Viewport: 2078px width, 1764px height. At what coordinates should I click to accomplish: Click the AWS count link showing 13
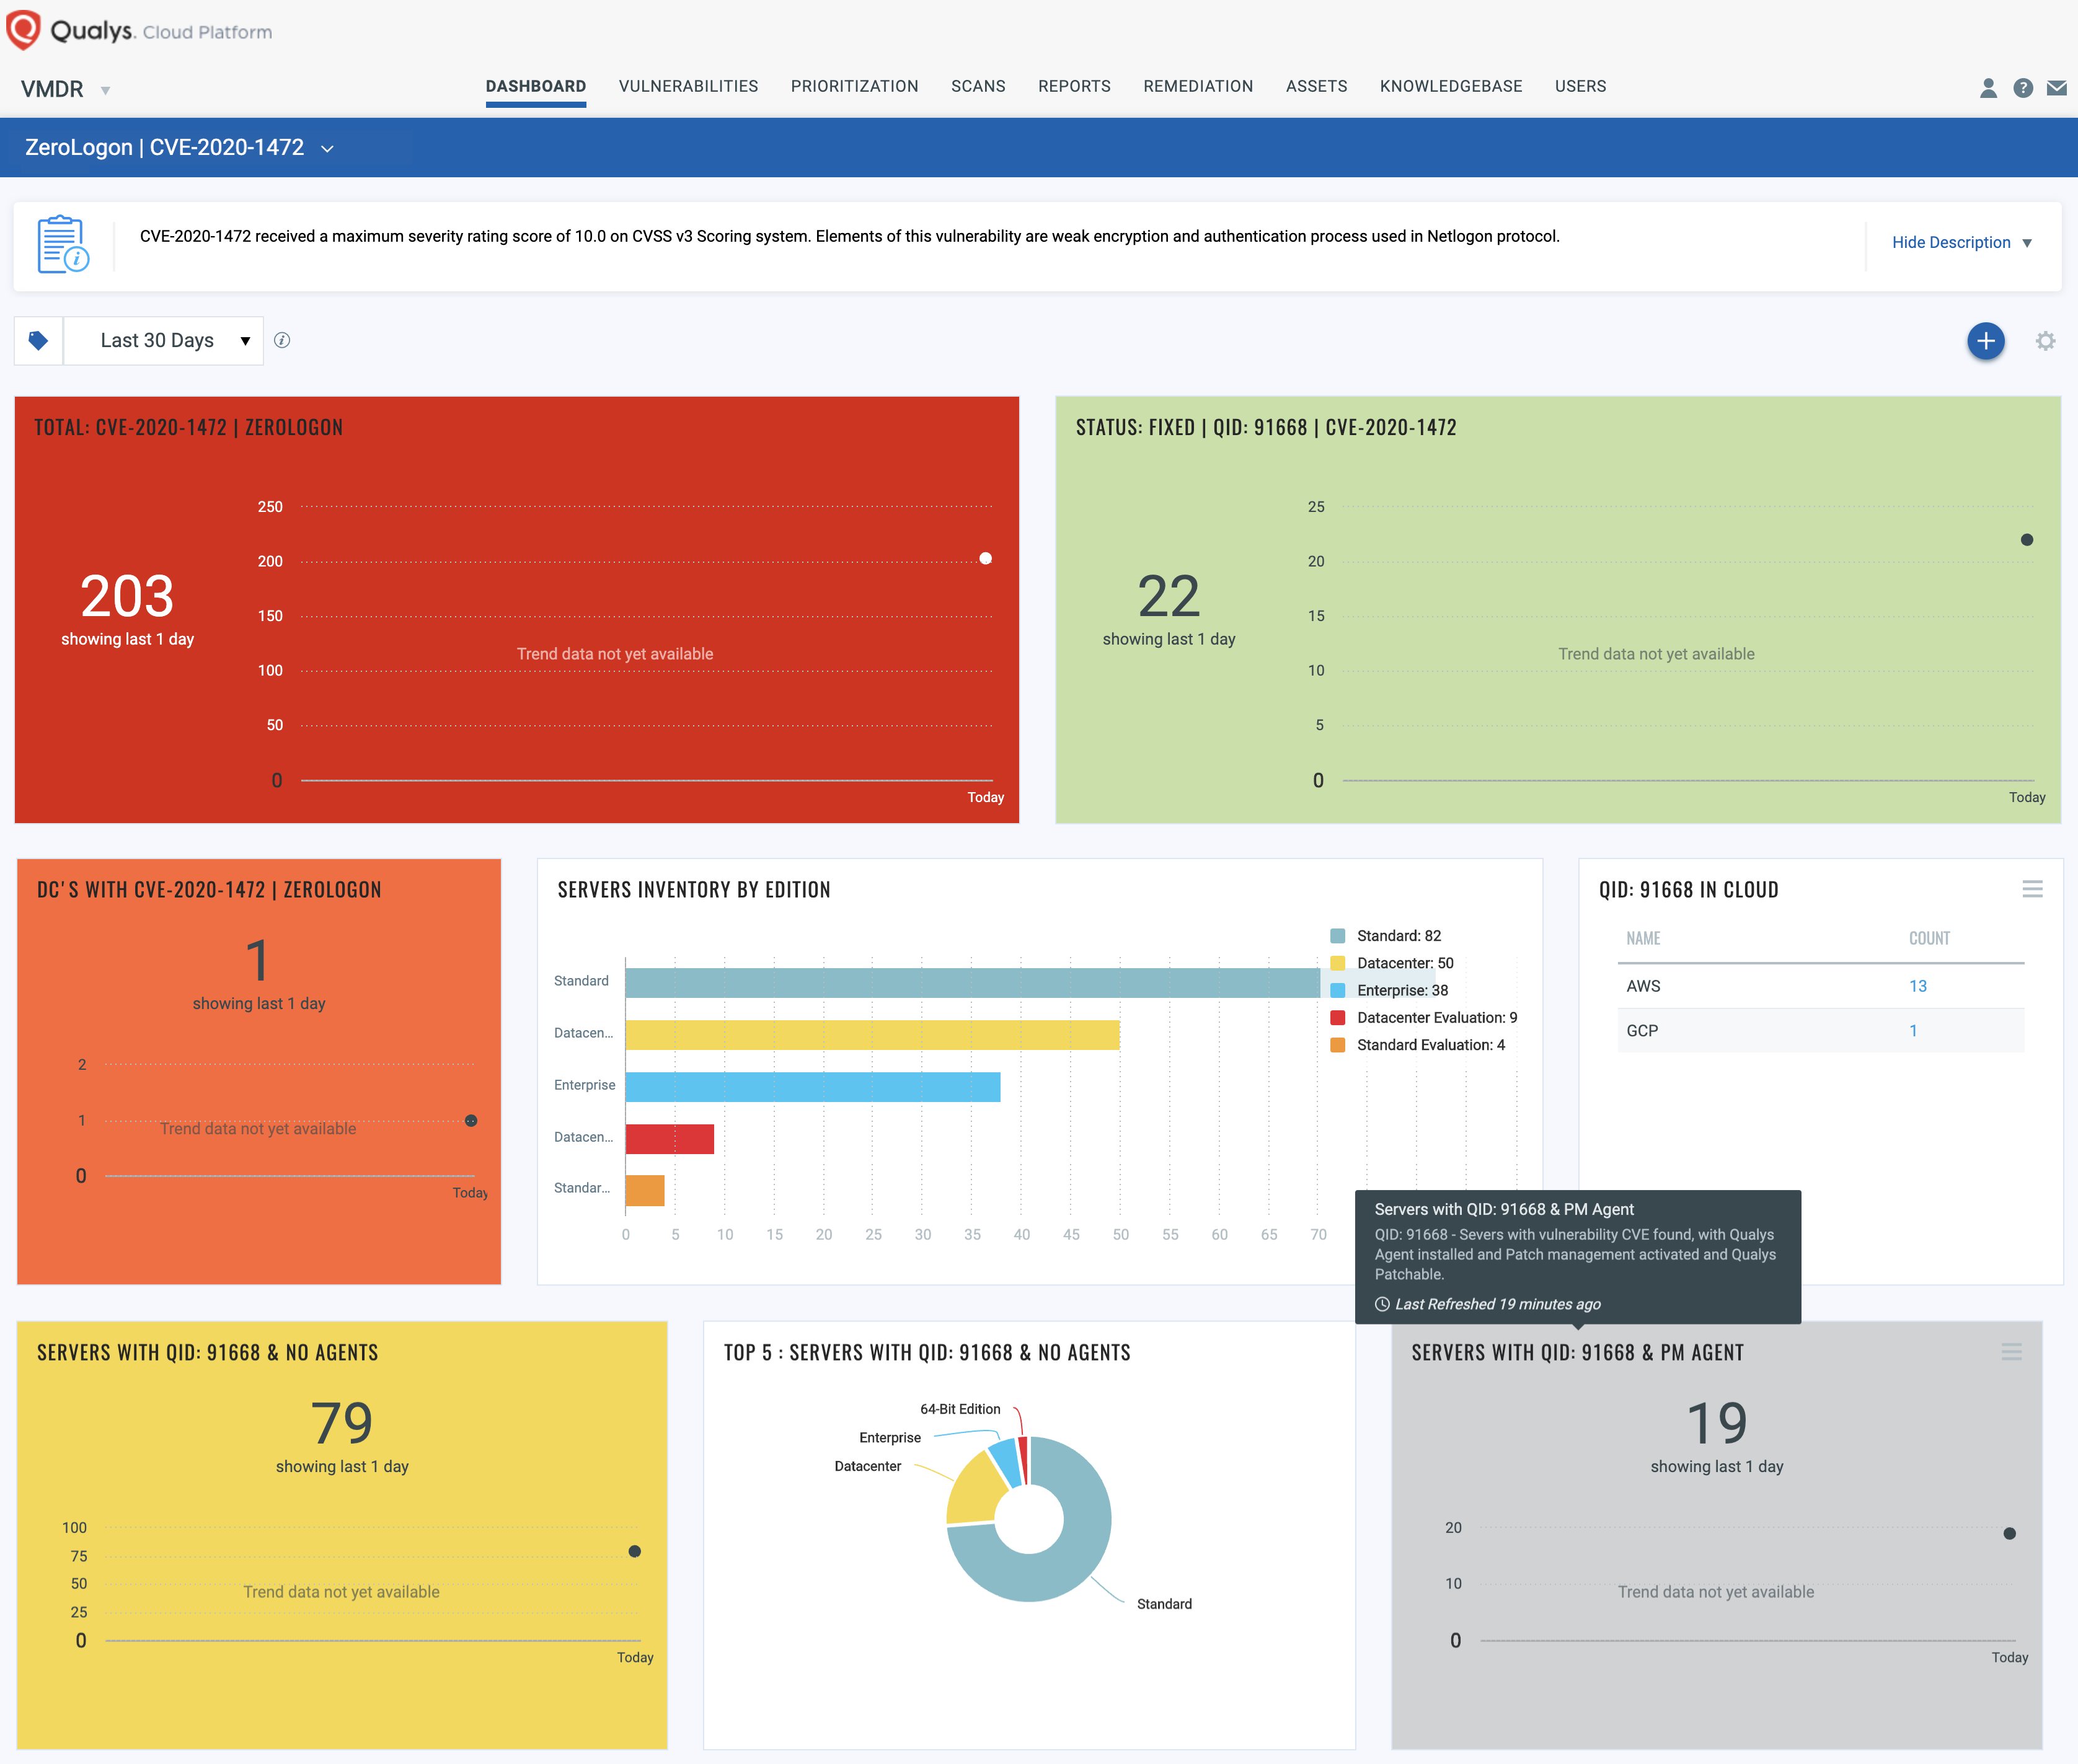1918,986
